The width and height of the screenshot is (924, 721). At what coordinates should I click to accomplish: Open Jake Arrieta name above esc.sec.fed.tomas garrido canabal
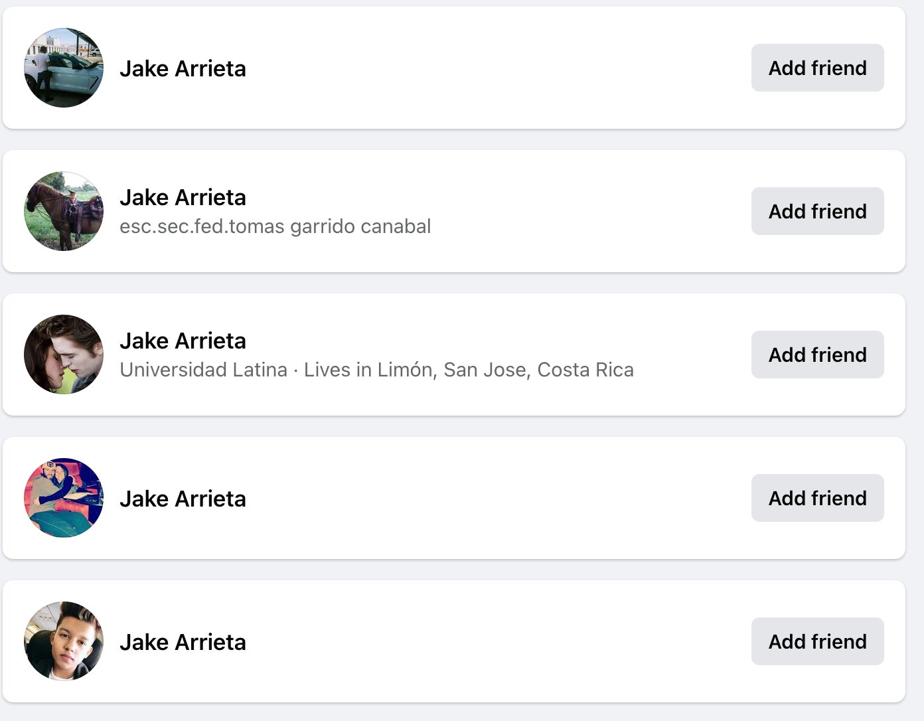click(x=183, y=197)
